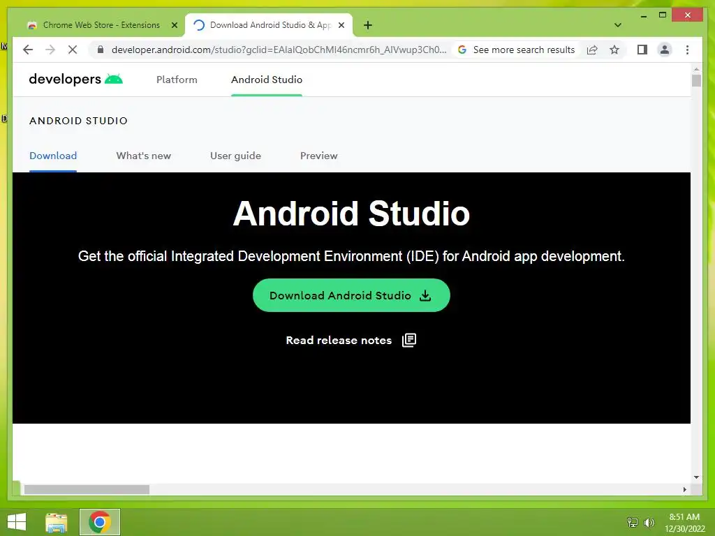
Task: Open the Platform navigation item
Action: coord(177,80)
